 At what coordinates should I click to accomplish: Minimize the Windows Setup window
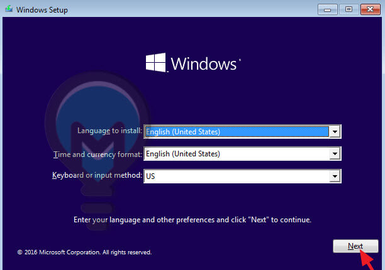click(327, 9)
